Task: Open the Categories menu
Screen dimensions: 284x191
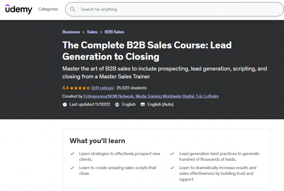Action: [48, 9]
